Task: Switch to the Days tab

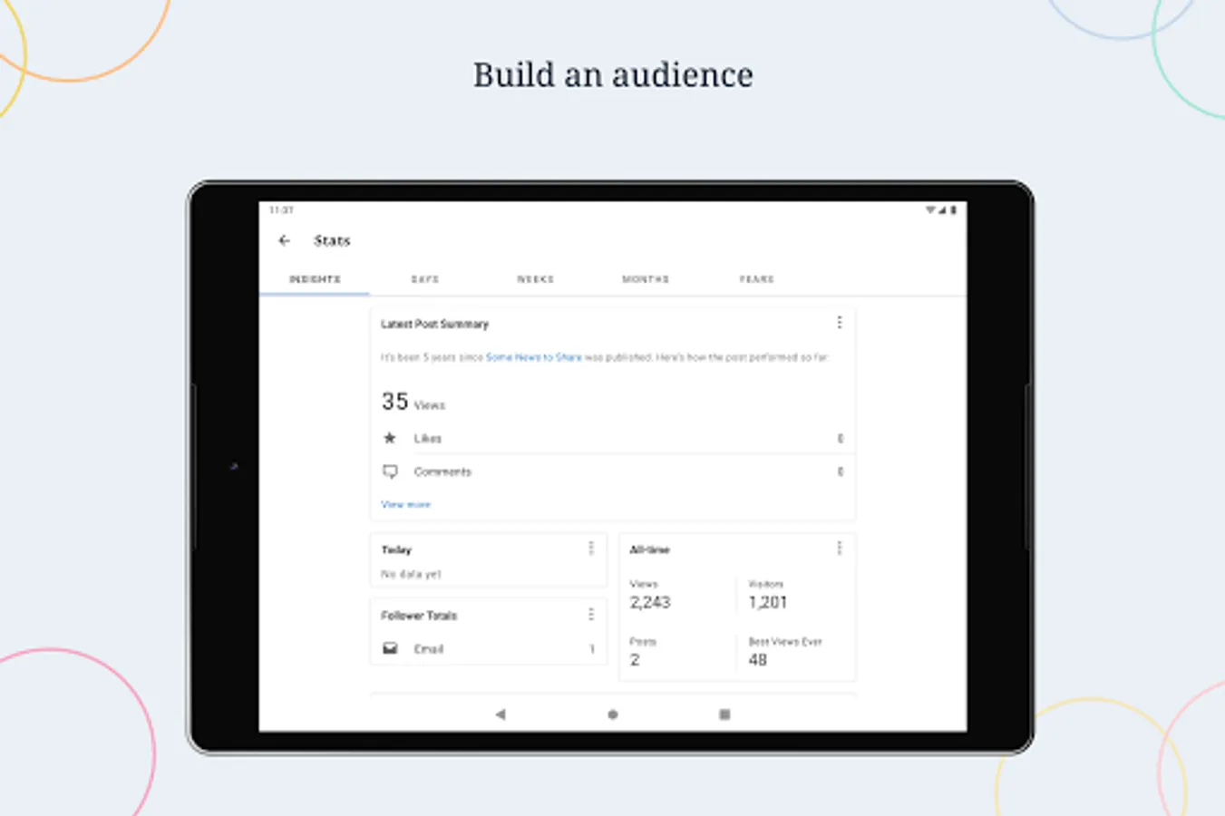Action: (x=425, y=279)
